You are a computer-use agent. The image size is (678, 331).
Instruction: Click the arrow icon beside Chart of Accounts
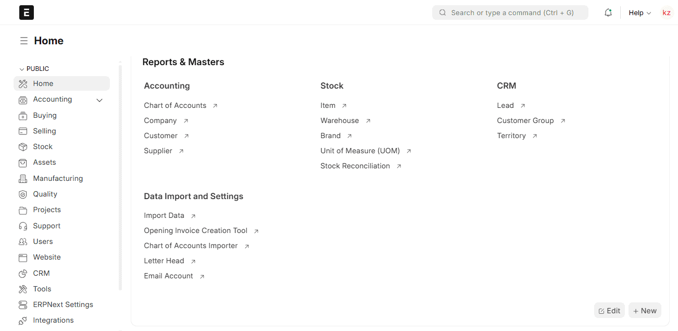pyautogui.click(x=215, y=106)
